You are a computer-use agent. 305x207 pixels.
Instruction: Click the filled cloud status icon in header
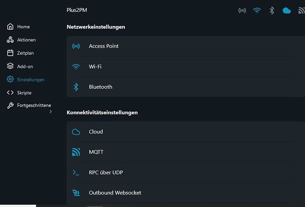click(x=286, y=11)
